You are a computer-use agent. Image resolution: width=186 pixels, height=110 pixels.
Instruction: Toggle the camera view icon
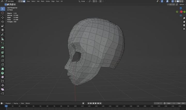(184, 25)
